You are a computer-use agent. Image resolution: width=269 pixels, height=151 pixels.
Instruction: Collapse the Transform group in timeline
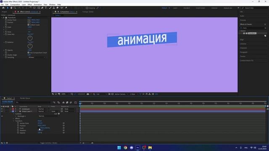click(x=13, y=121)
